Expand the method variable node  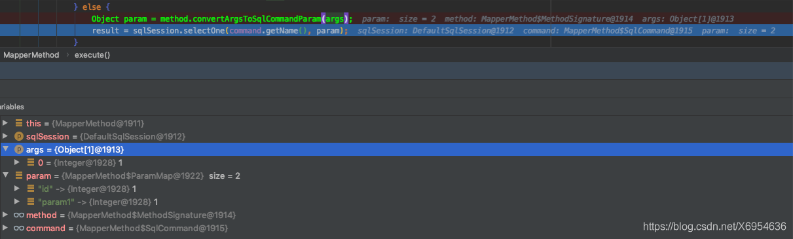[6, 215]
